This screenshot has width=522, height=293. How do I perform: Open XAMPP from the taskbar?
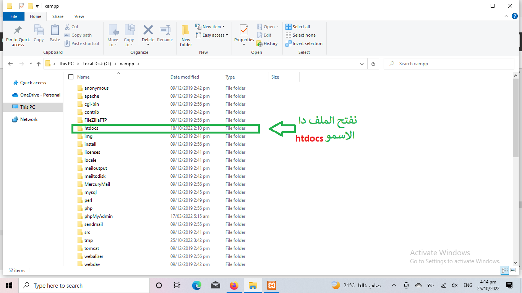272,285
